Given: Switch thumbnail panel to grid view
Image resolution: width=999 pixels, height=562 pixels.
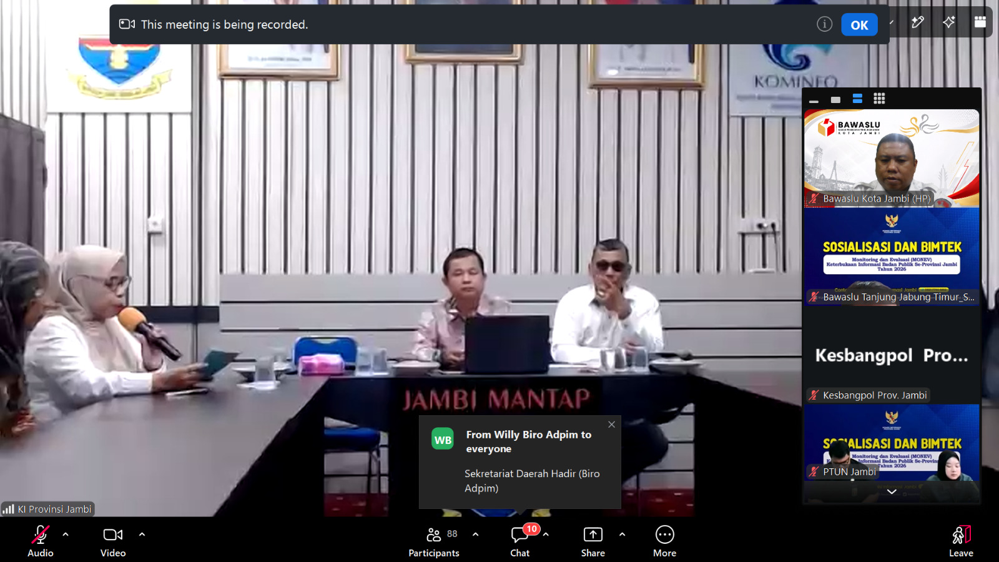Looking at the screenshot, I should point(879,99).
